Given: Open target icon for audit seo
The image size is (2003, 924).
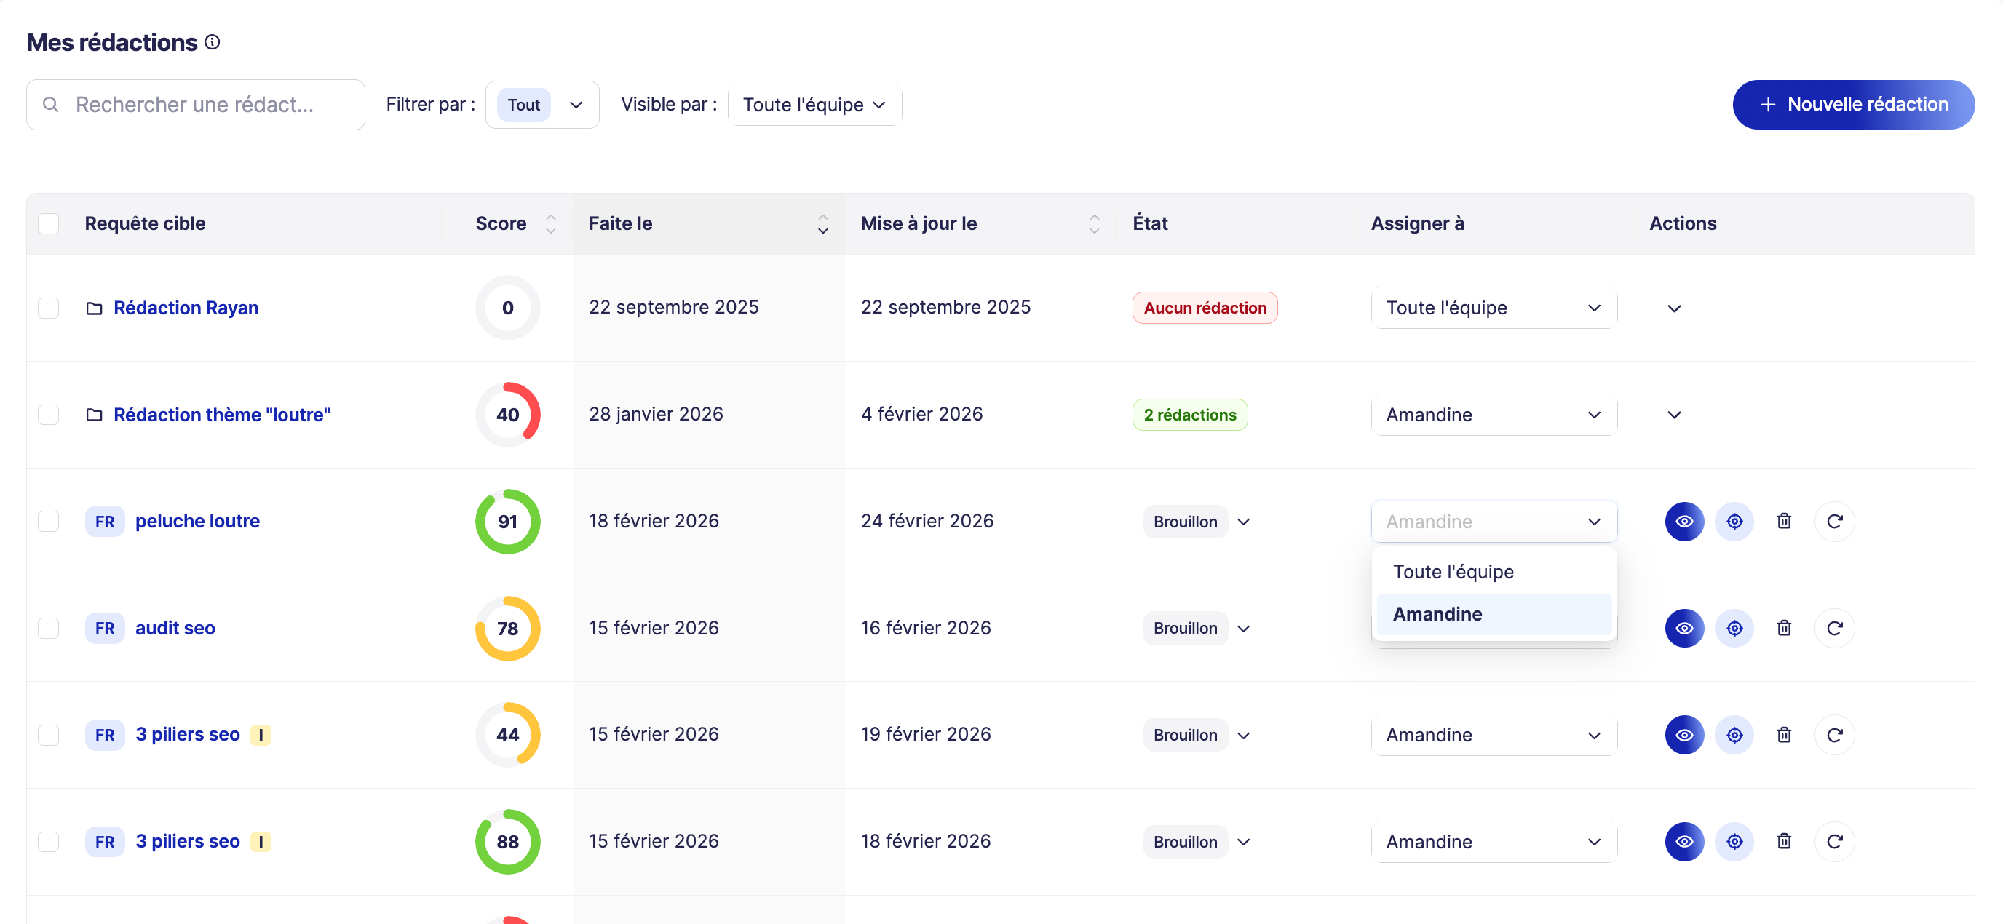Looking at the screenshot, I should pos(1734,628).
